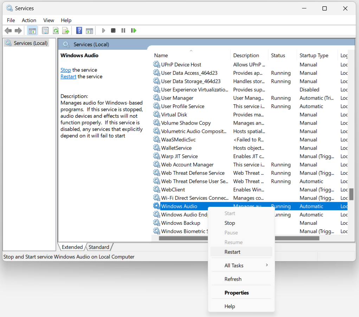Click the Restart the service link
The width and height of the screenshot is (359, 317).
point(68,77)
